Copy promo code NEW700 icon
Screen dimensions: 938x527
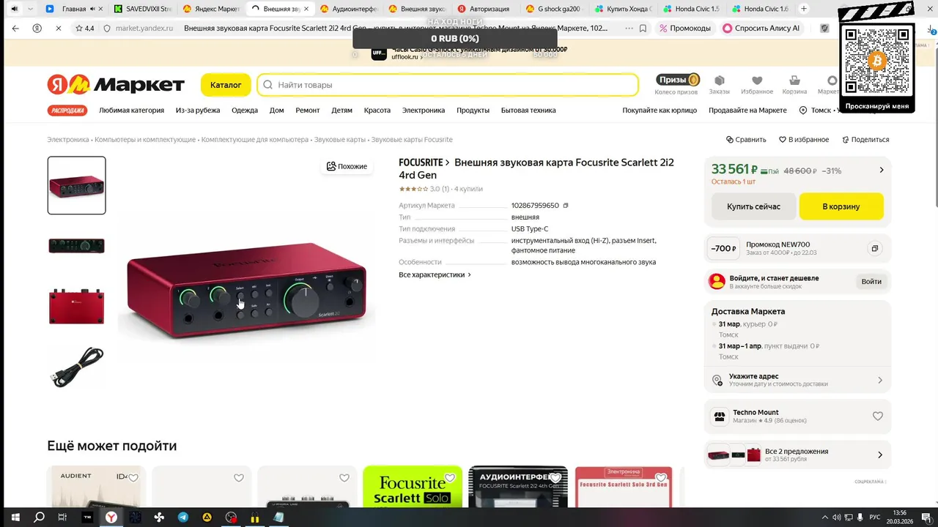(874, 249)
